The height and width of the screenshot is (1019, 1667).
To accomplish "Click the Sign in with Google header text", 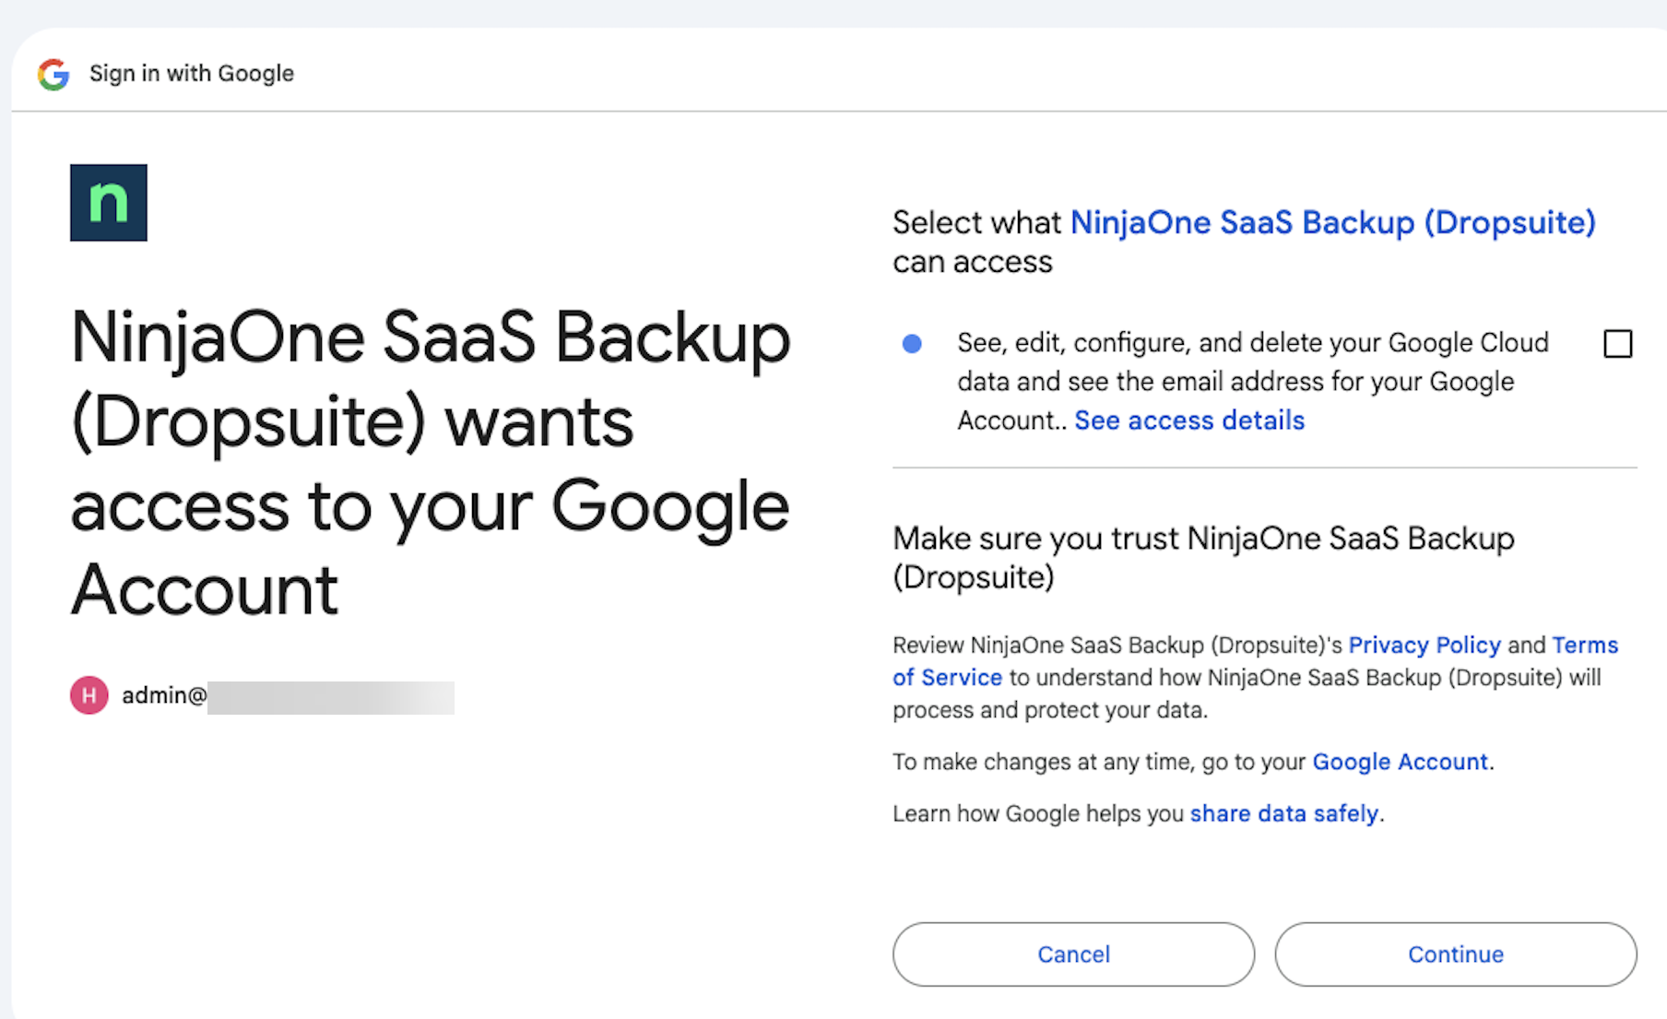I will point(192,74).
